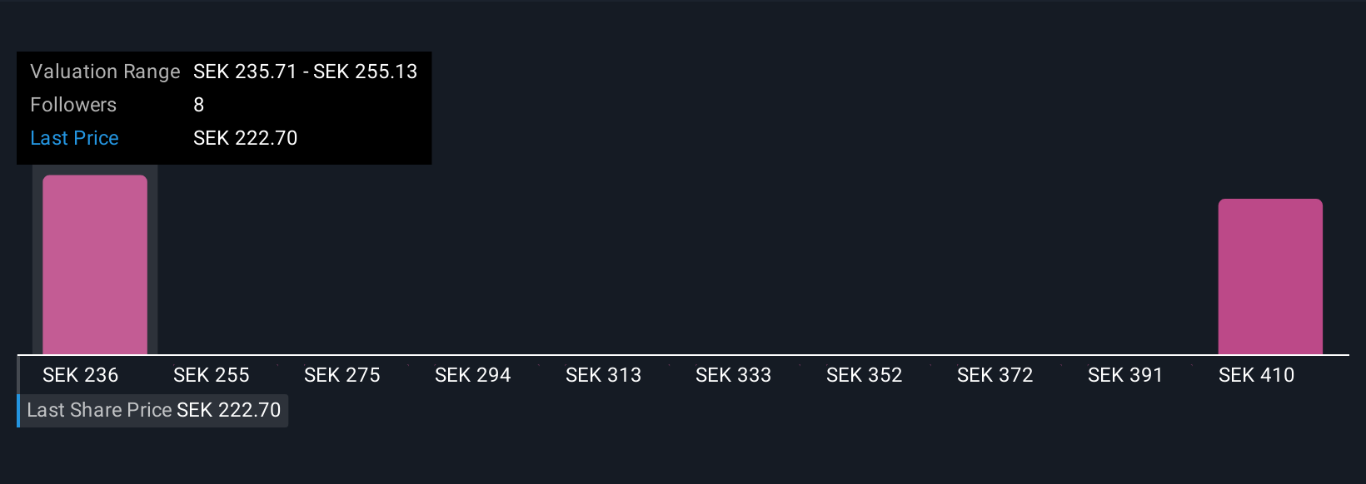Click the SEK 333 axis label
Viewport: 1366px width, 484px height.
(x=734, y=375)
